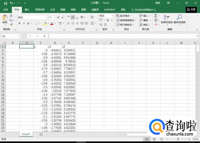The image size is (200, 143).
Task: Switch to the 数据 tab
Action: point(63,10)
